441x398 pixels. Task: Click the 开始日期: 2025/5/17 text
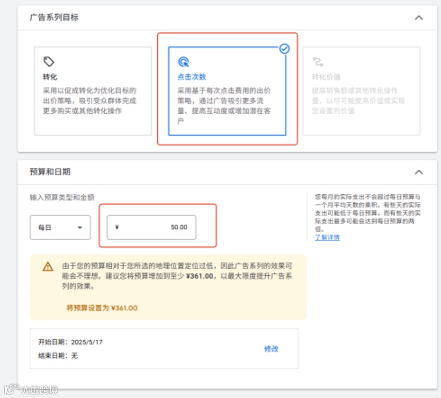click(x=70, y=342)
